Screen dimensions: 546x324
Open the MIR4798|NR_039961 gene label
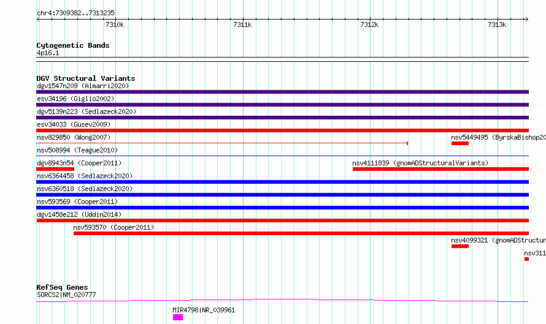(x=204, y=310)
